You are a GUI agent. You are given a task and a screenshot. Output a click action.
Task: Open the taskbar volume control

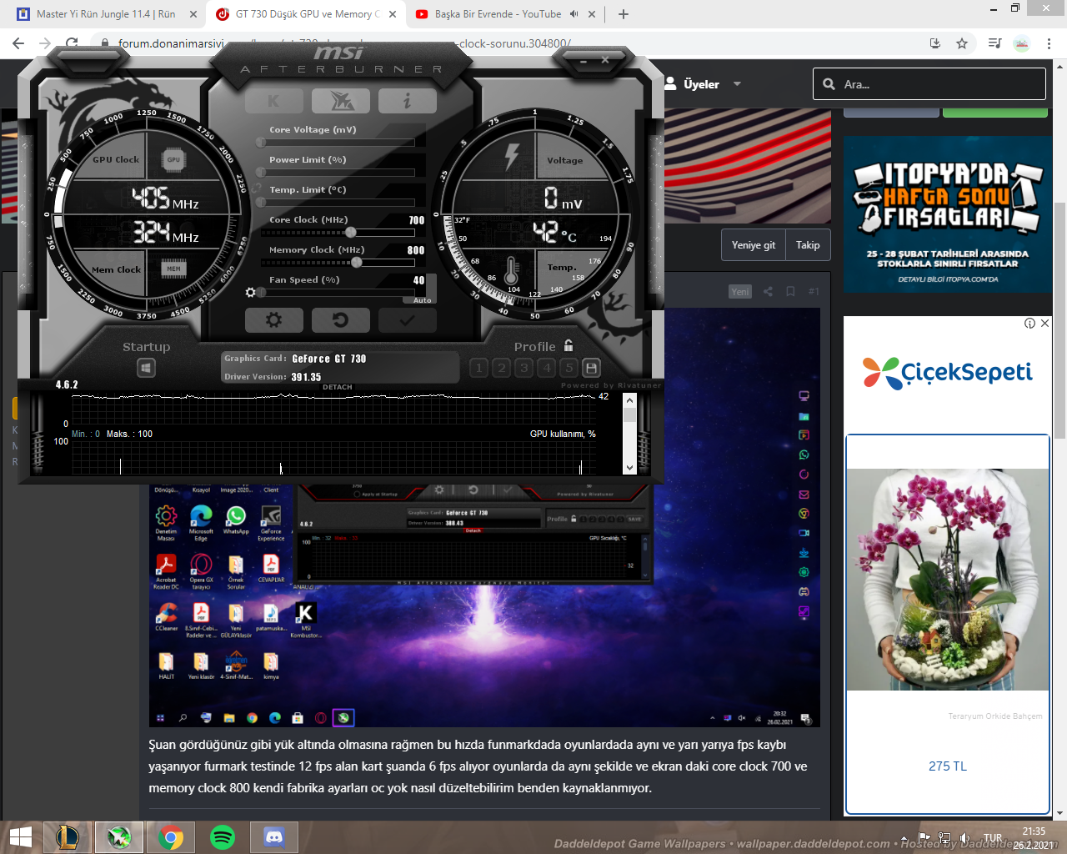tap(964, 838)
